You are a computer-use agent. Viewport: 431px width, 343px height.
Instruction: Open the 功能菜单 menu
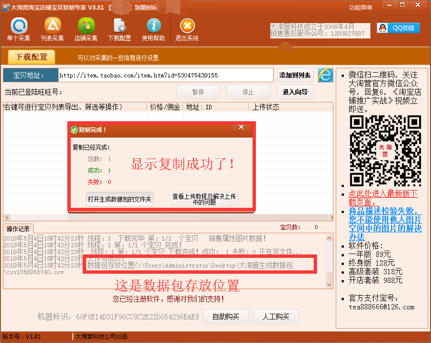click(361, 7)
